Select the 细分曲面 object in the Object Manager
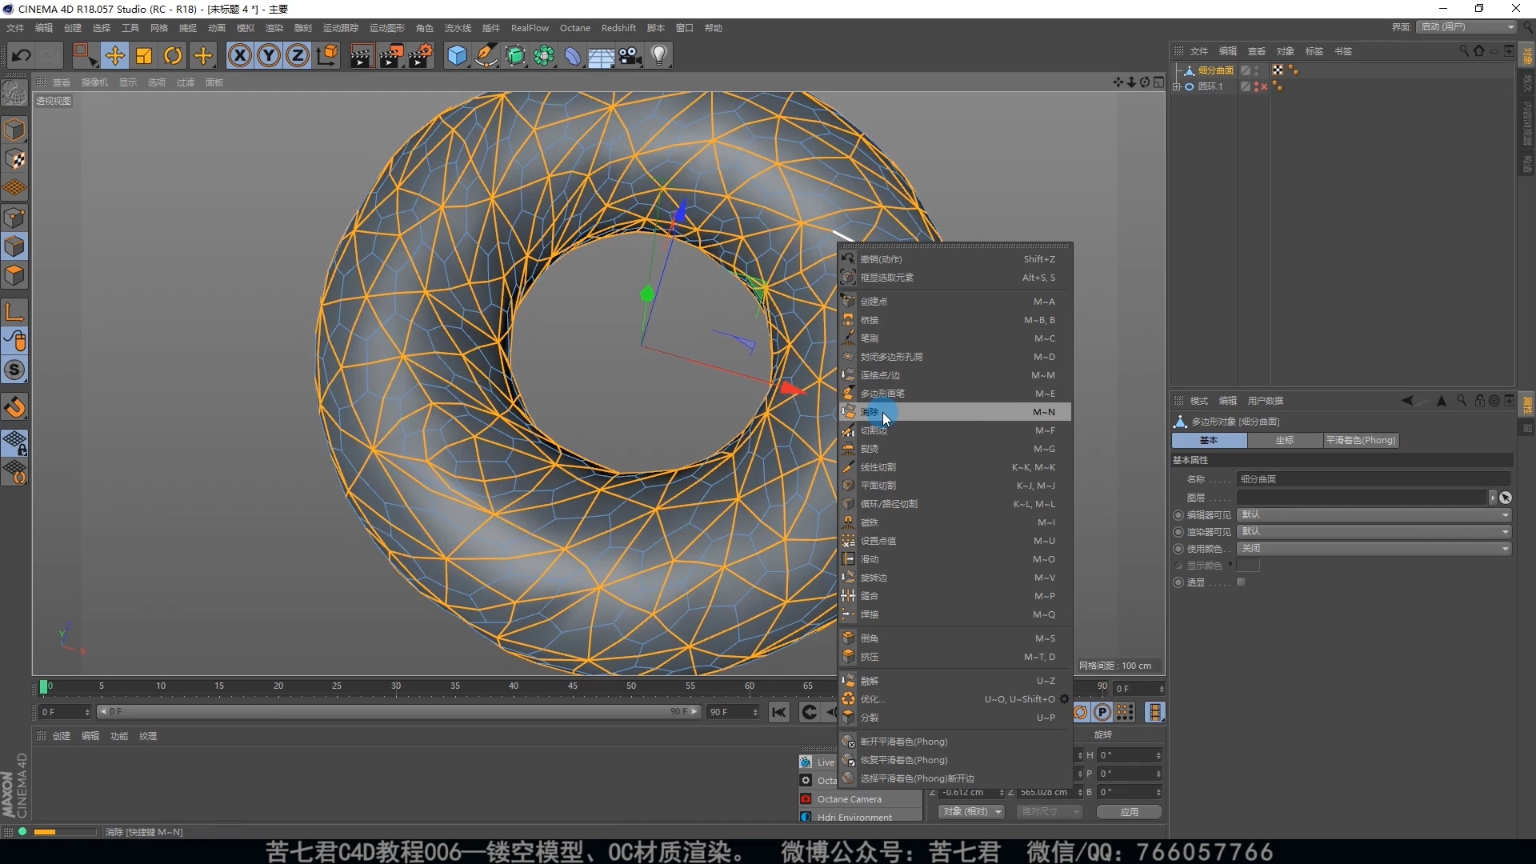 (1215, 70)
